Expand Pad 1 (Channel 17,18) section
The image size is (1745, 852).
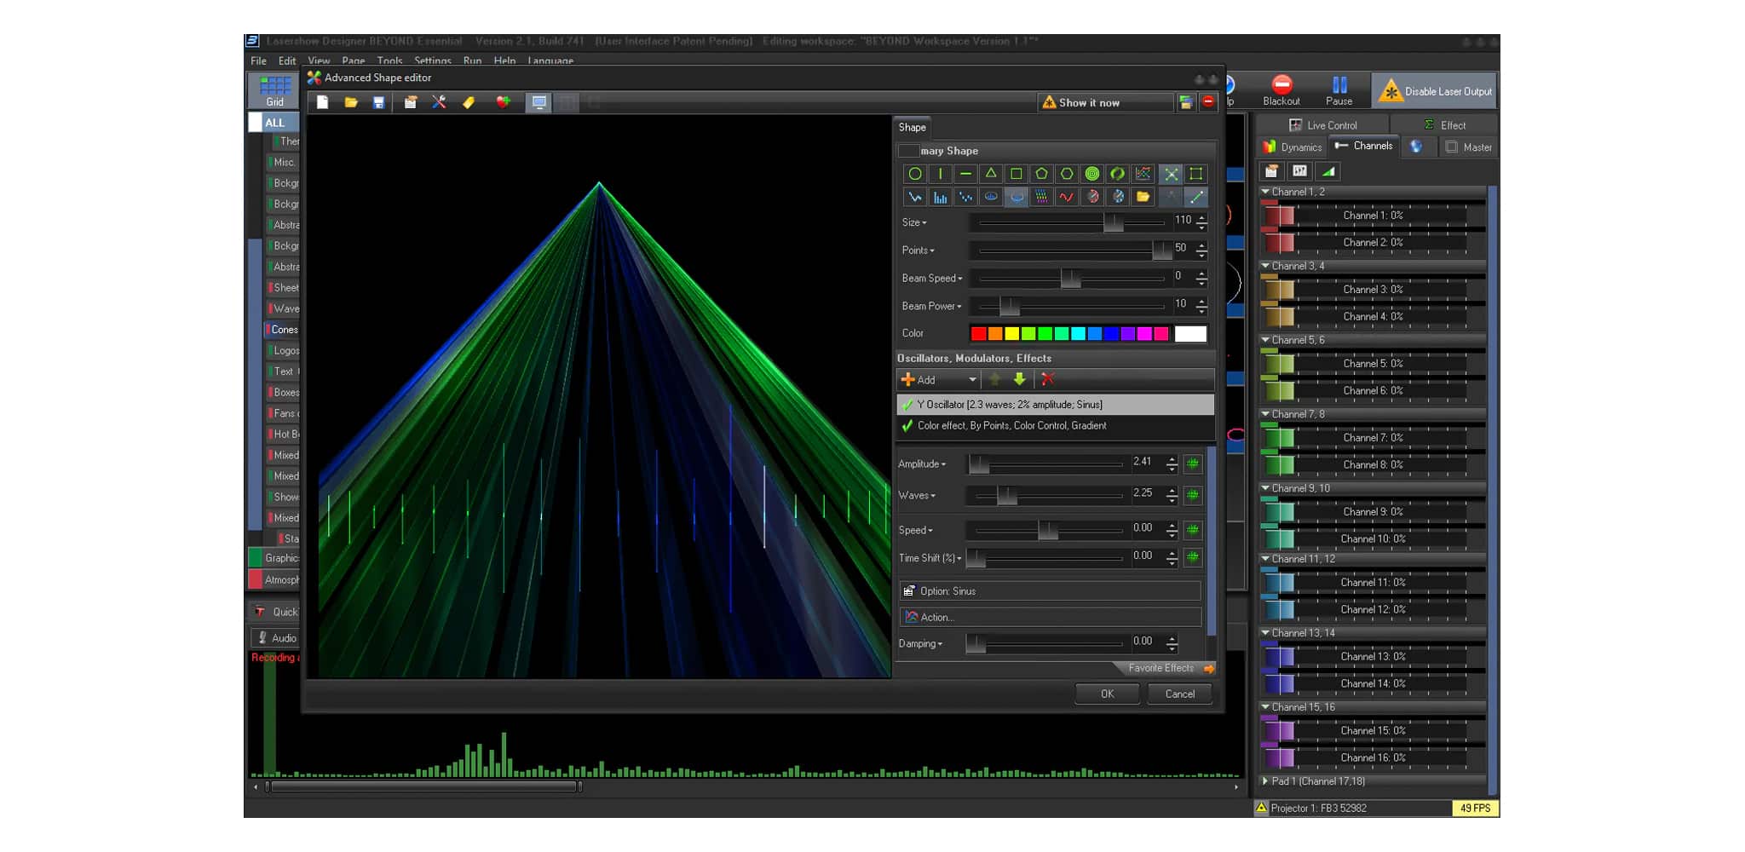tap(1265, 781)
